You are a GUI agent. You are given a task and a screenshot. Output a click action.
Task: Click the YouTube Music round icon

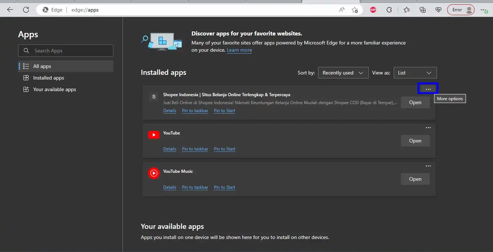pyautogui.click(x=154, y=173)
